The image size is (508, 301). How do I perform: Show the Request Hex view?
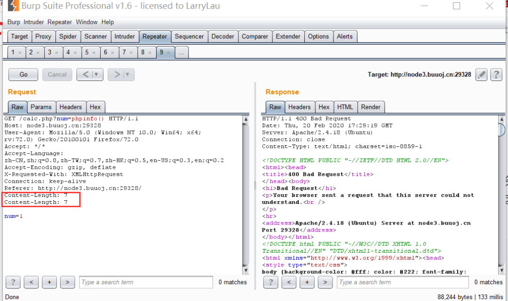[x=95, y=107]
